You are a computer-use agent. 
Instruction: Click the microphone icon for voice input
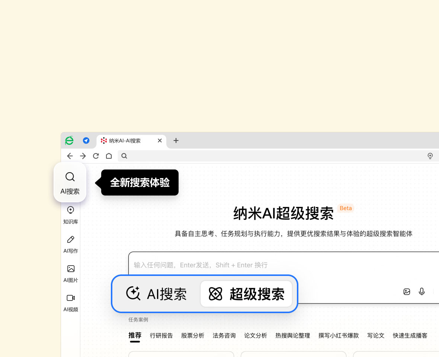click(422, 292)
